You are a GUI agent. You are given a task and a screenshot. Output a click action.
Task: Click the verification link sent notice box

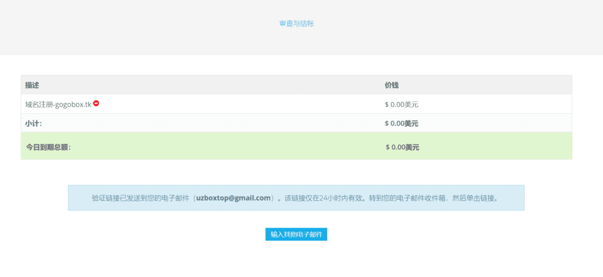pos(296,198)
